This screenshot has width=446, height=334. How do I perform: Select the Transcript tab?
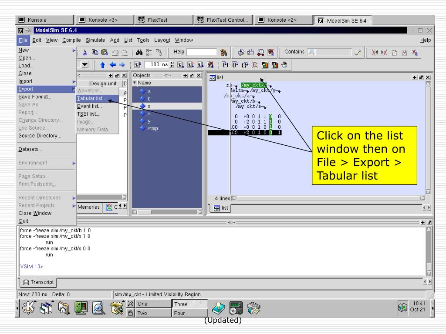(38, 282)
